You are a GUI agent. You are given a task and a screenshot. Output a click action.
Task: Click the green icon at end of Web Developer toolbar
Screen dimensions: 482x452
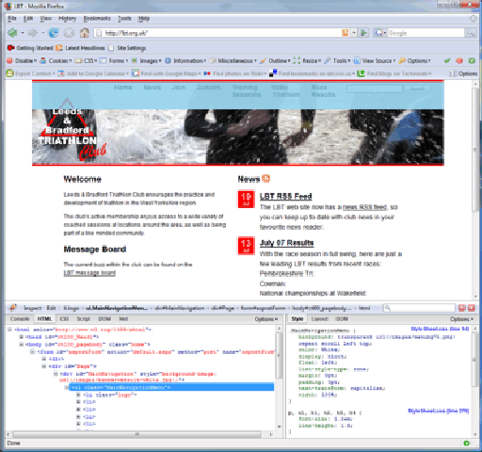pos(472,60)
